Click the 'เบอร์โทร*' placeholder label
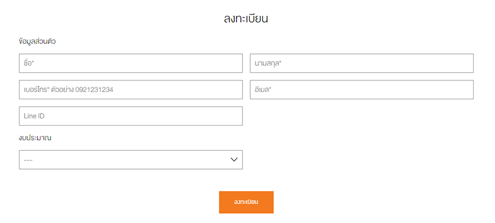Image resolution: width=495 pixels, height=223 pixels. coord(36,90)
